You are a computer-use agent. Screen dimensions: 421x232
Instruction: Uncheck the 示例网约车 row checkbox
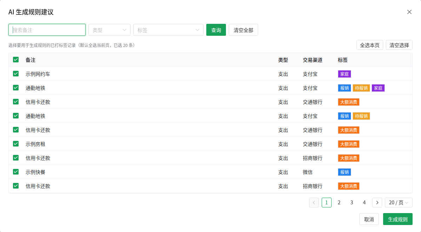[16, 74]
